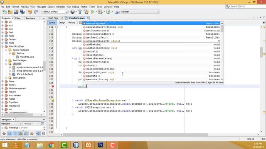Click Navigator javadoc window icon
This screenshot has height=149, width=266.
tap(42, 124)
